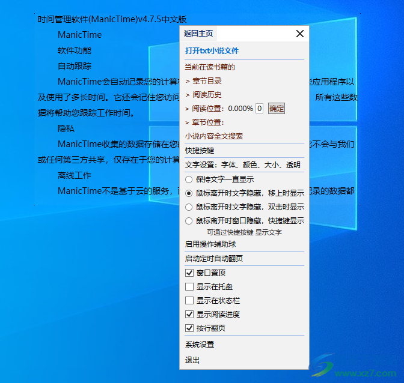This screenshot has height=383, width=404.
Task: Expand 章节位置 item
Action: [x=208, y=122]
